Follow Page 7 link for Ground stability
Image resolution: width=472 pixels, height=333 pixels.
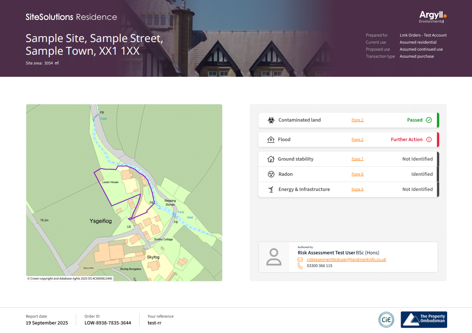[357, 159]
